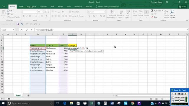Click the Panchkula location cell
Image resolution: width=189 pixels, height=106 pixels.
pos(52,67)
